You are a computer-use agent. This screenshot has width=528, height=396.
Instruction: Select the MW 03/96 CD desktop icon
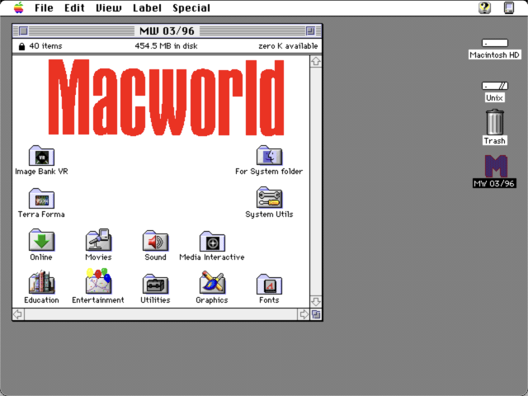pyautogui.click(x=496, y=166)
